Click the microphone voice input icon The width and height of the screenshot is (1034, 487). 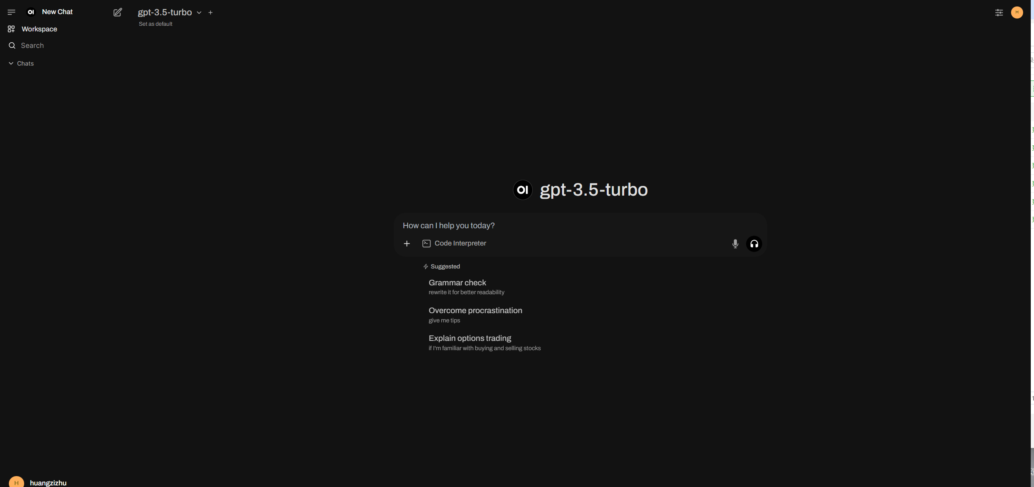click(735, 244)
